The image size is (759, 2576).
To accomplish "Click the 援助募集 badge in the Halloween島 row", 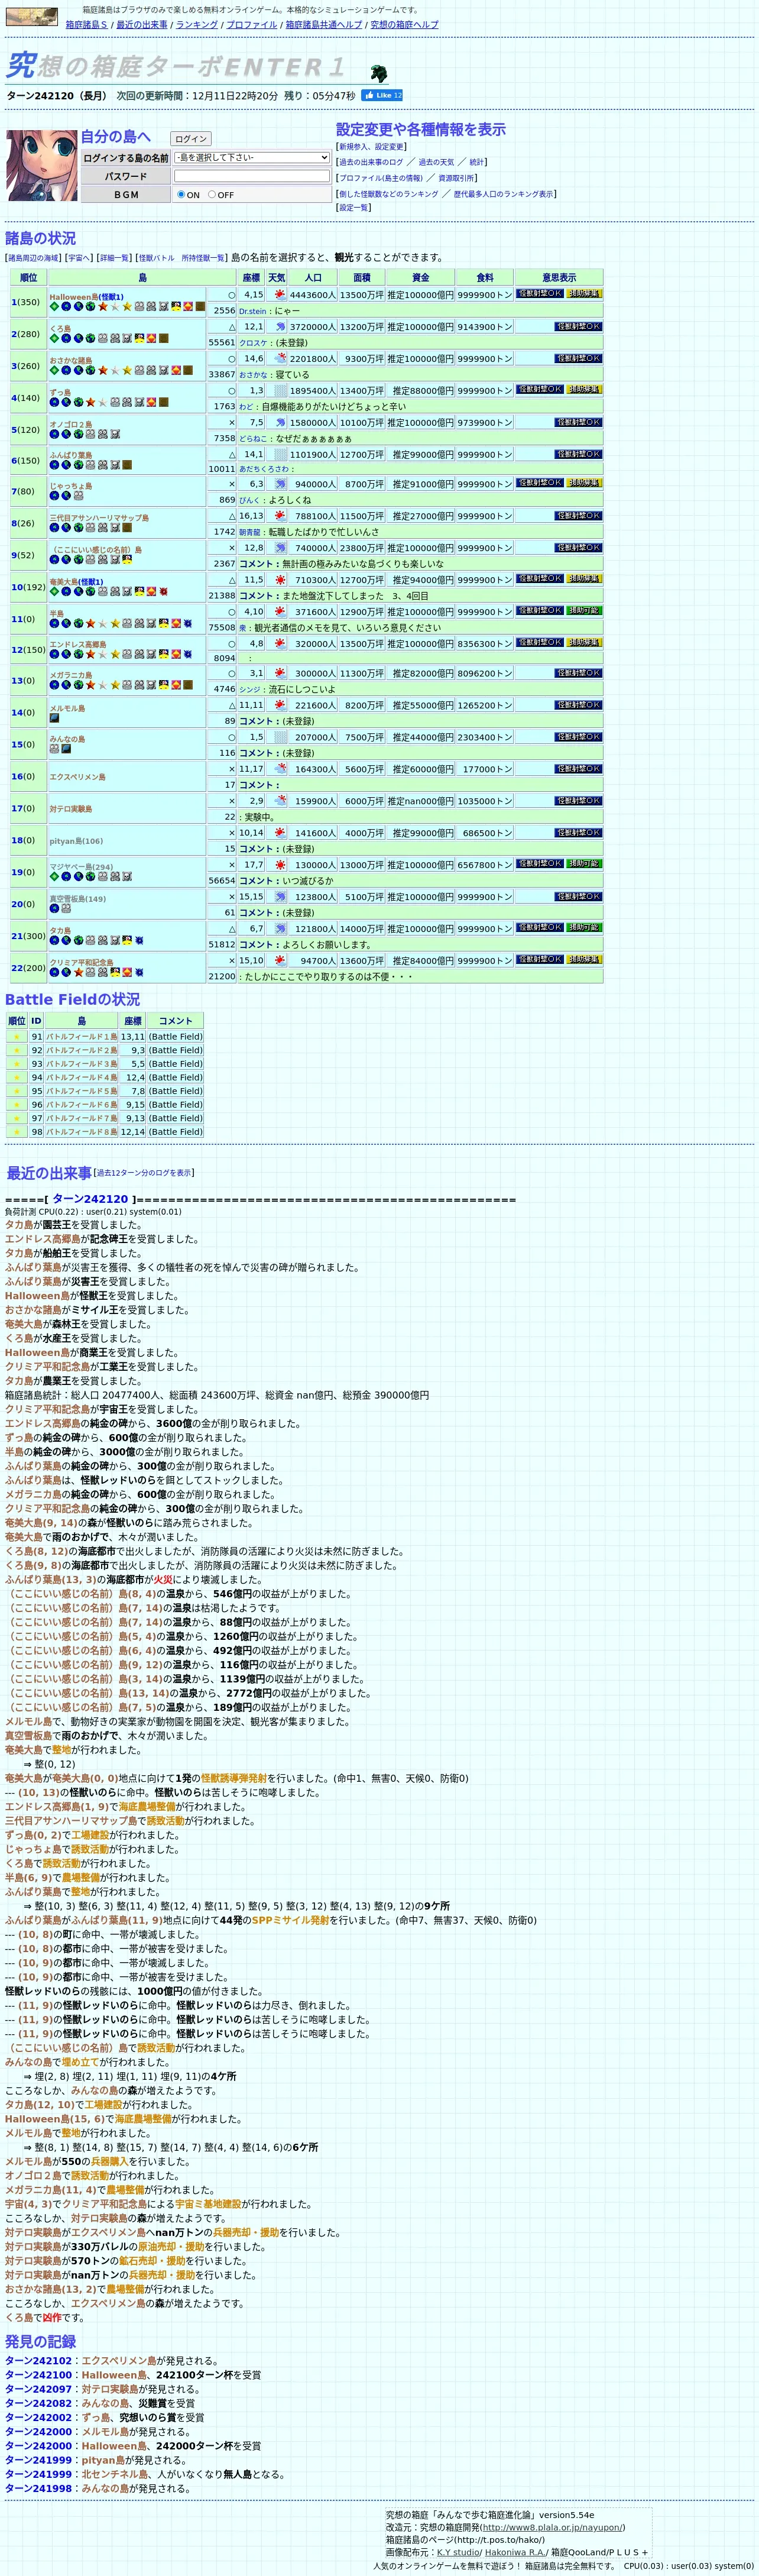I will [584, 294].
